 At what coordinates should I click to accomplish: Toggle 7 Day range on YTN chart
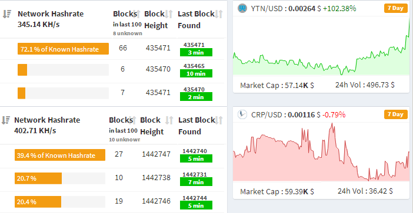(x=395, y=8)
